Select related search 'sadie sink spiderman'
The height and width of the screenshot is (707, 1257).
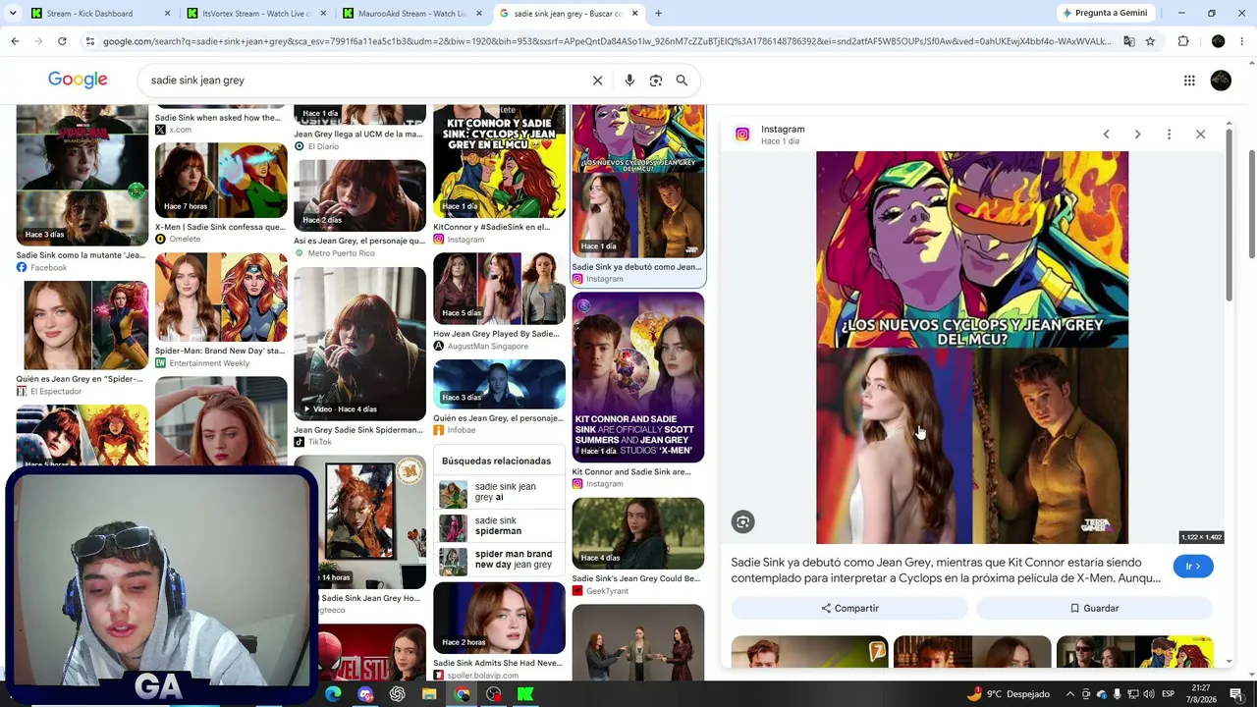click(502, 526)
